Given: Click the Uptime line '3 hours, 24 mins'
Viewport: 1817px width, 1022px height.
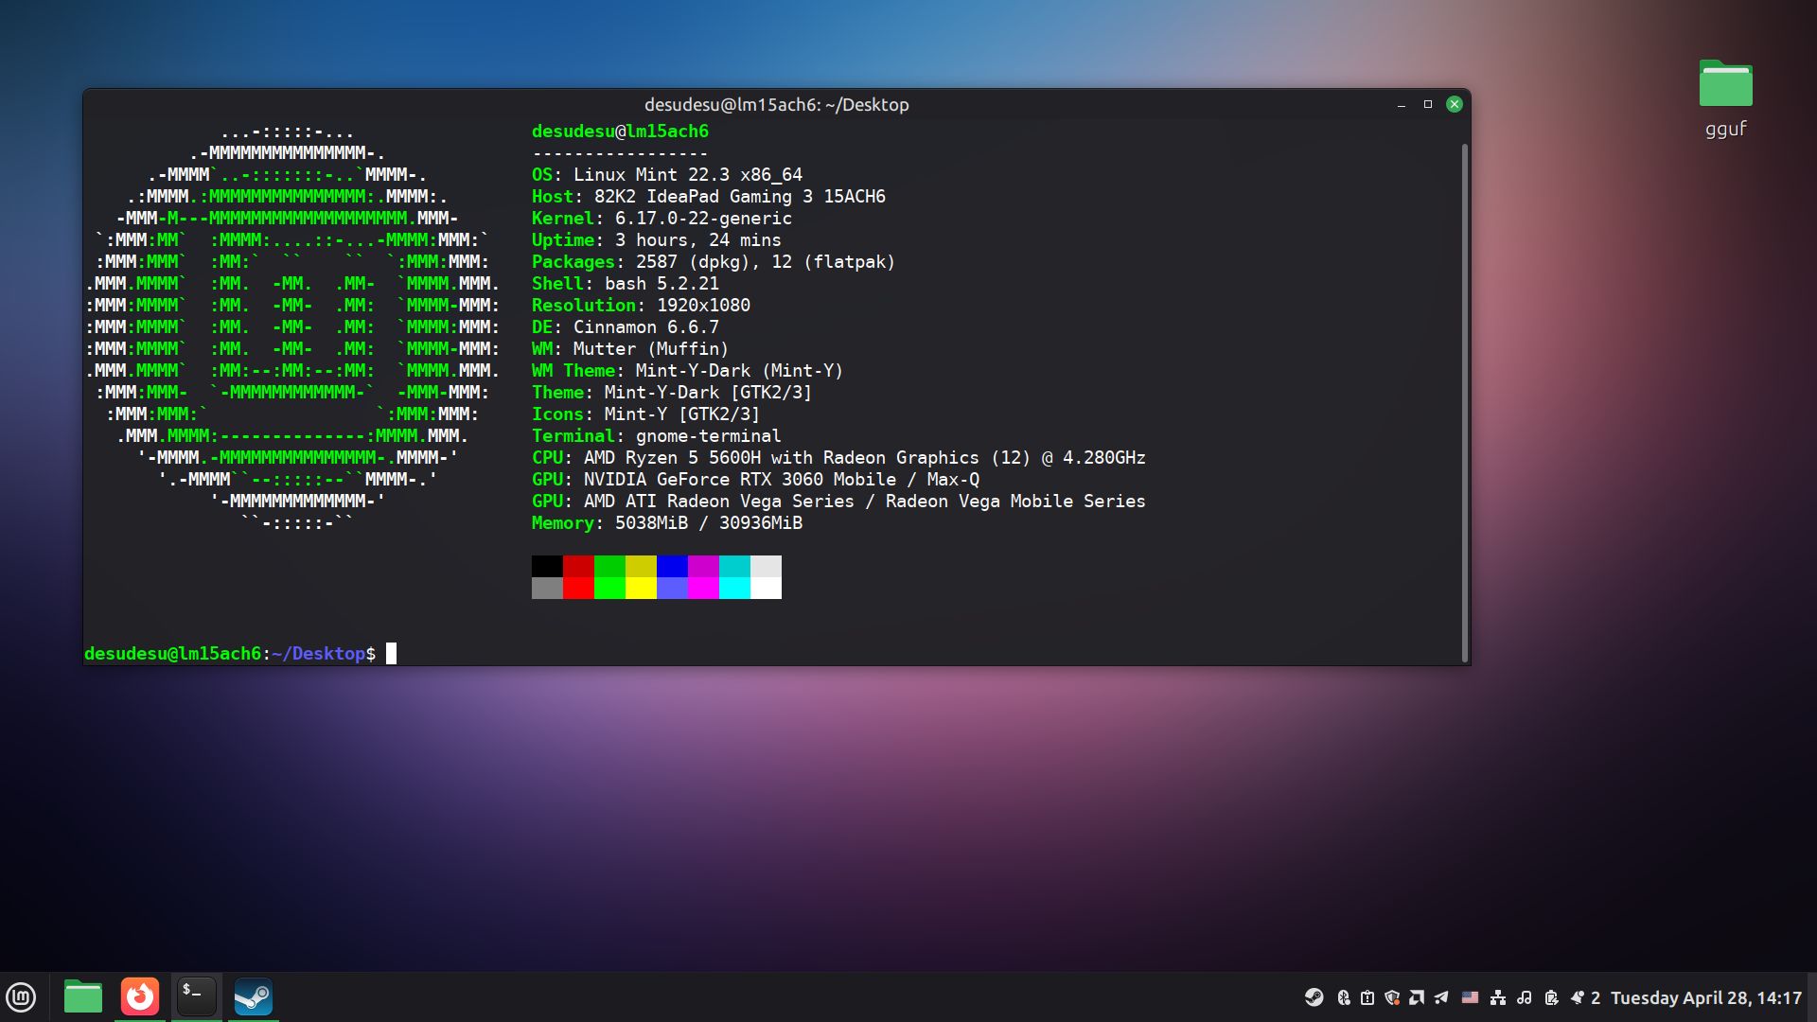Looking at the screenshot, I should pos(698,239).
